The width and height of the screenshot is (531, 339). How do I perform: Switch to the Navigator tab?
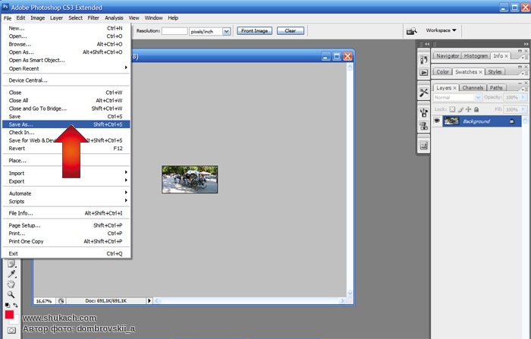(x=448, y=56)
